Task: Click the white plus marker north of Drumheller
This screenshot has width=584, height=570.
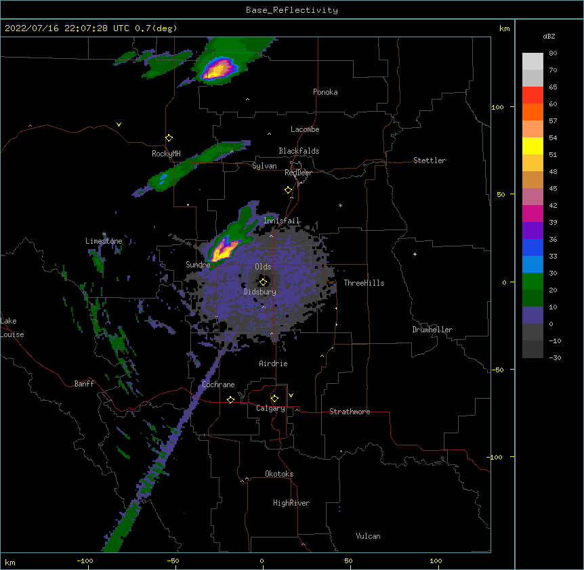Action: tap(415, 254)
